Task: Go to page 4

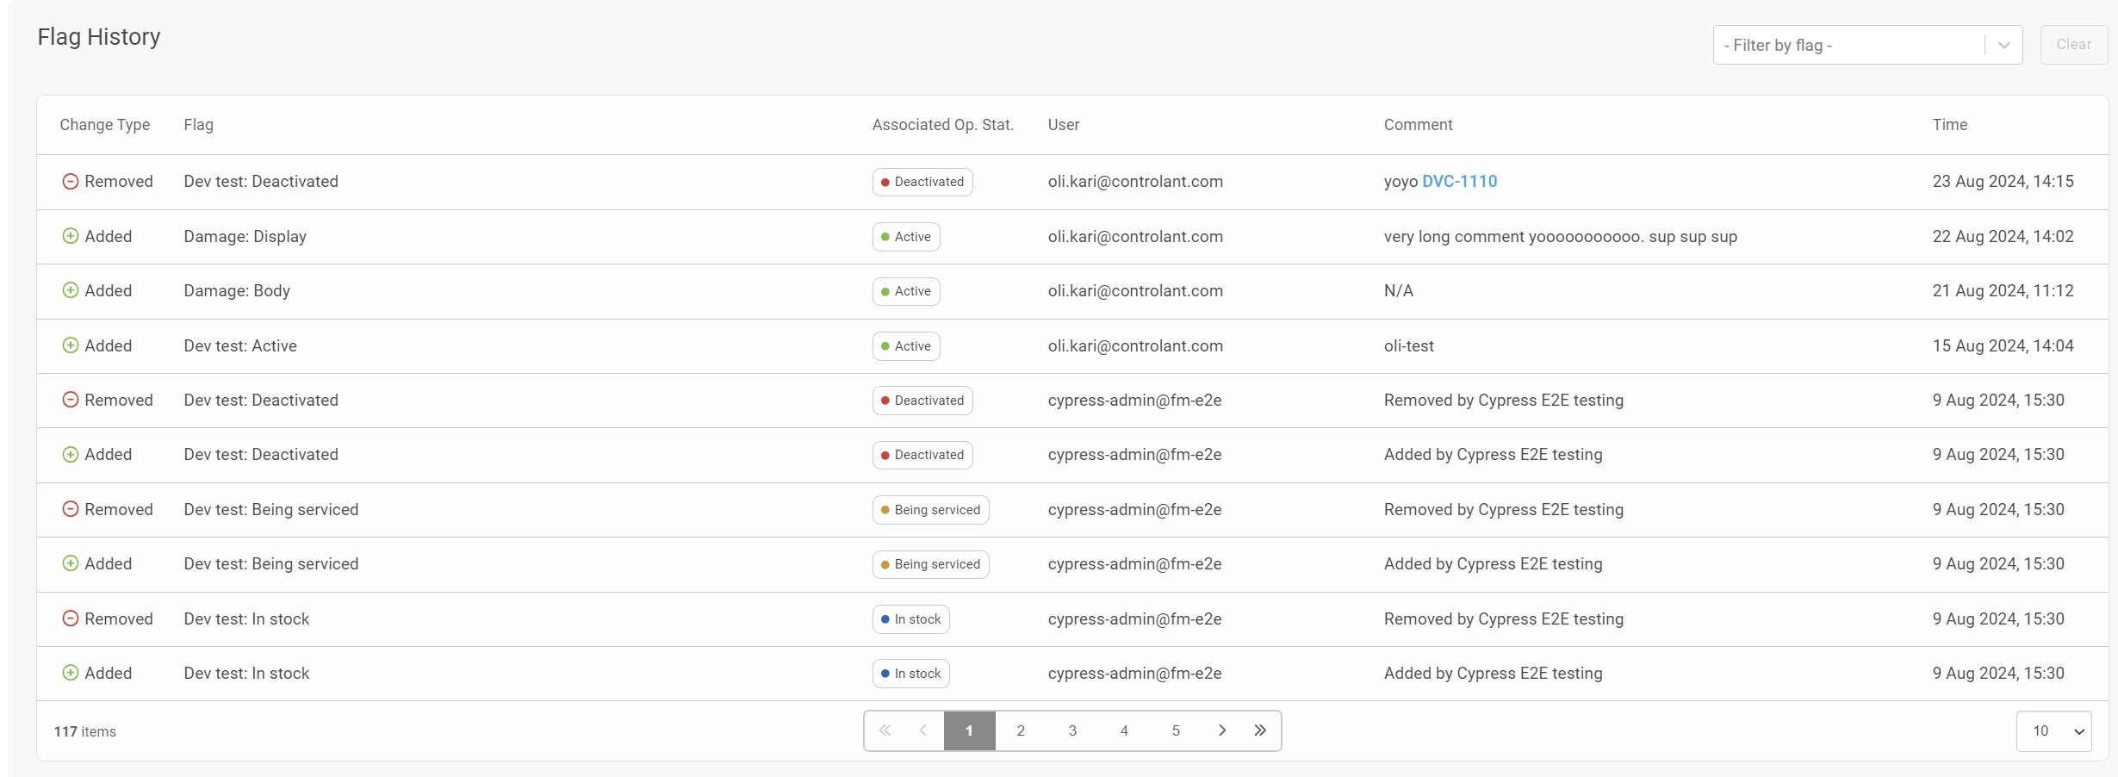Action: tap(1124, 730)
